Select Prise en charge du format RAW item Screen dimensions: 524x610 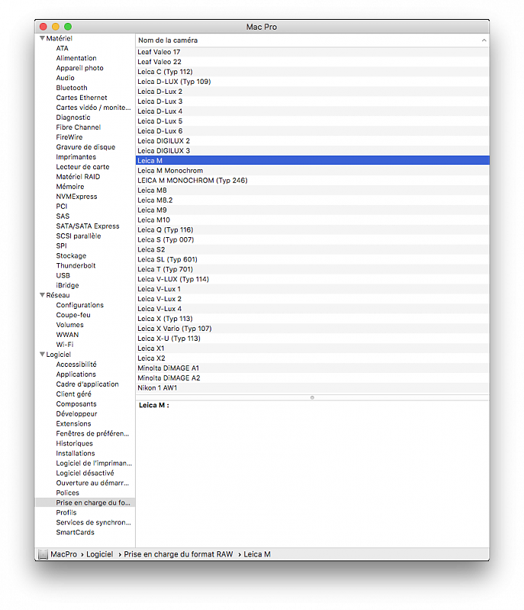(92, 502)
